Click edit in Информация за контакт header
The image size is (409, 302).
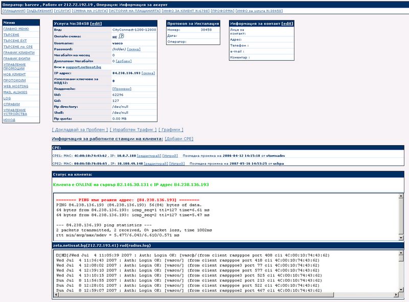click(287, 24)
